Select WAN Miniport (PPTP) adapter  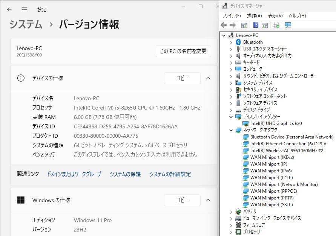[272, 198]
